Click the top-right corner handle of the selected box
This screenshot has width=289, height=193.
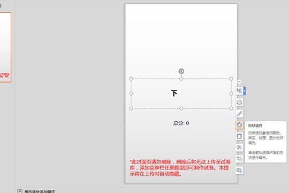[231, 79]
